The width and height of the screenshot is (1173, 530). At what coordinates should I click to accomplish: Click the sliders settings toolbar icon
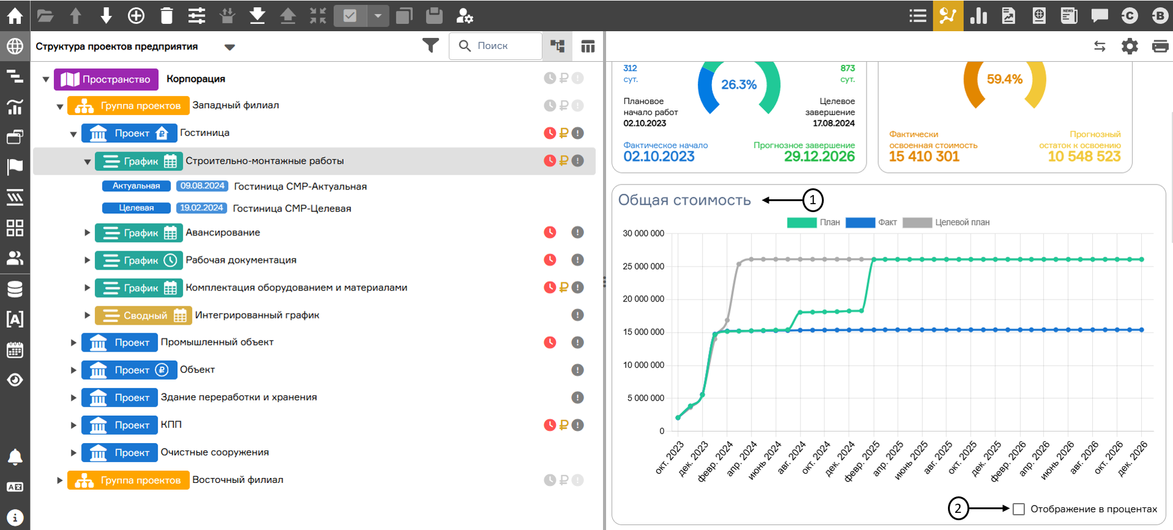click(197, 16)
